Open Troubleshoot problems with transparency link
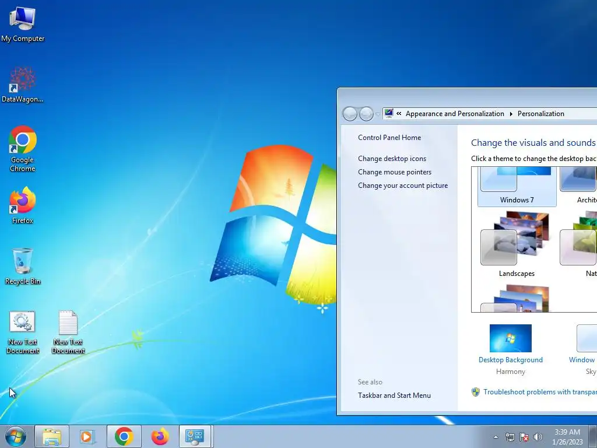Viewport: 597px width, 448px height. pyautogui.click(x=540, y=391)
